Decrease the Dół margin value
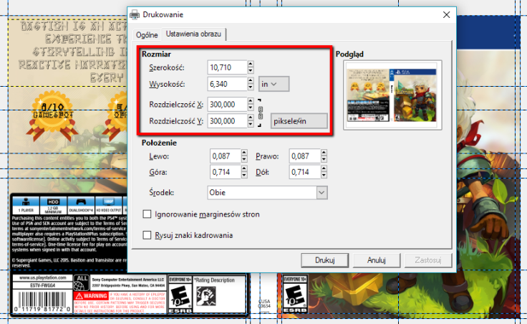The image size is (527, 324). [x=322, y=176]
